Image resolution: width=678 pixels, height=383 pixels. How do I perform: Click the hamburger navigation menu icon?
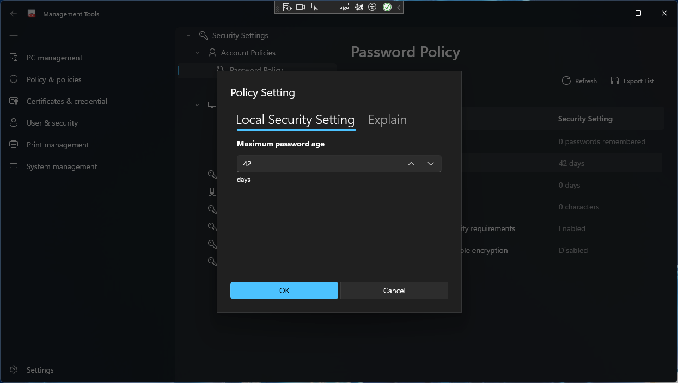point(14,35)
